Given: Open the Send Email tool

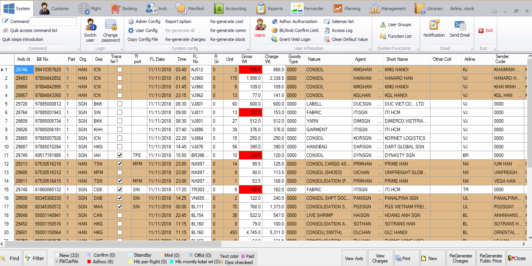Looking at the screenshot, I should tap(459, 26).
